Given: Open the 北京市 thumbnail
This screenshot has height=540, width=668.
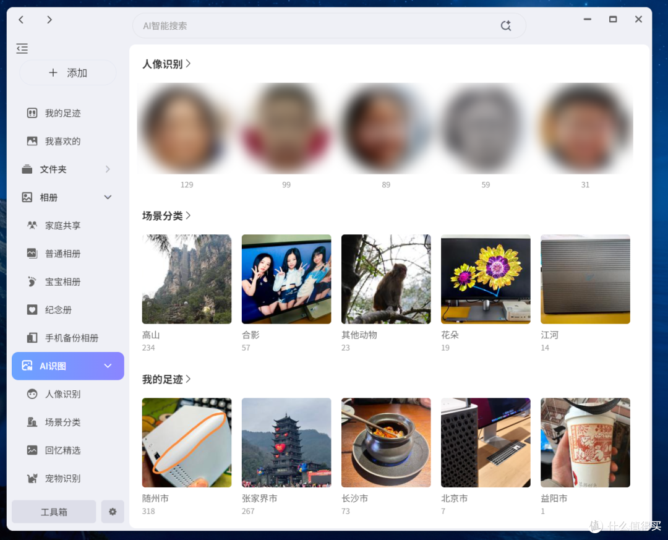Looking at the screenshot, I should point(486,442).
